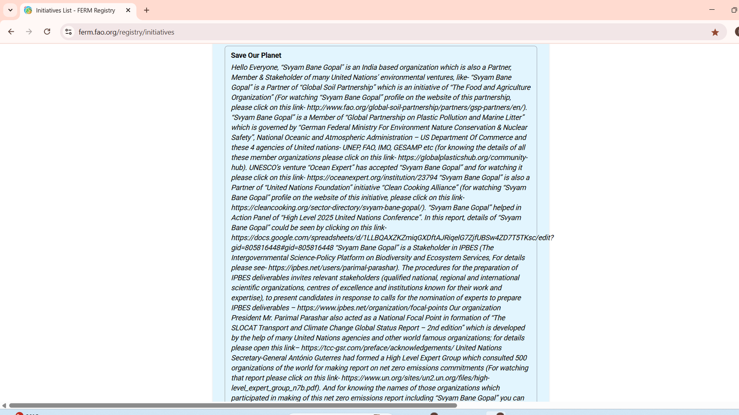Click the horizontal scrollbar thumb
Viewport: 739px width, 415px height.
click(233, 405)
